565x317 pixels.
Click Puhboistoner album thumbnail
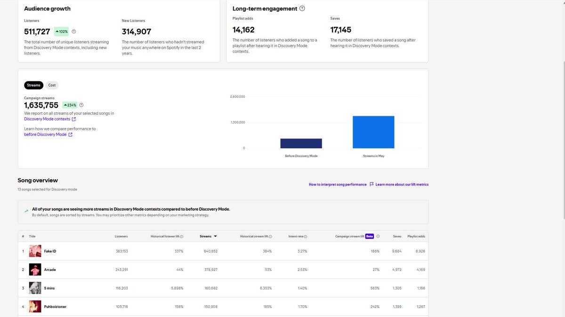click(35, 307)
